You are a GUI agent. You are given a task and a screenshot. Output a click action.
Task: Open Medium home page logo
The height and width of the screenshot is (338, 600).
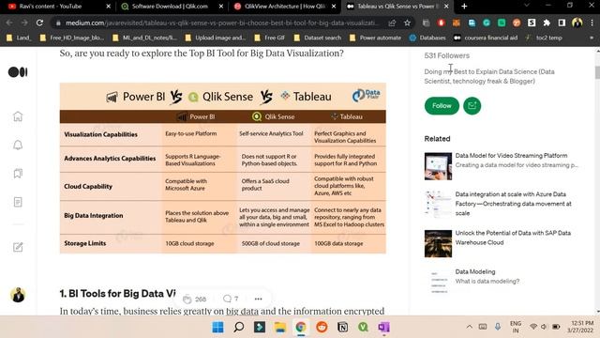click(x=18, y=72)
